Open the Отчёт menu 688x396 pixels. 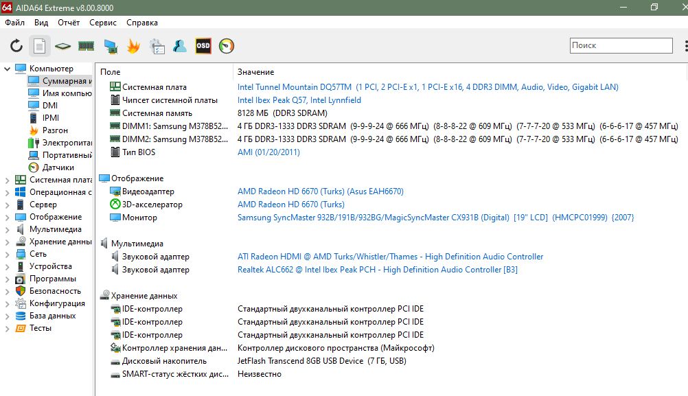(x=69, y=23)
